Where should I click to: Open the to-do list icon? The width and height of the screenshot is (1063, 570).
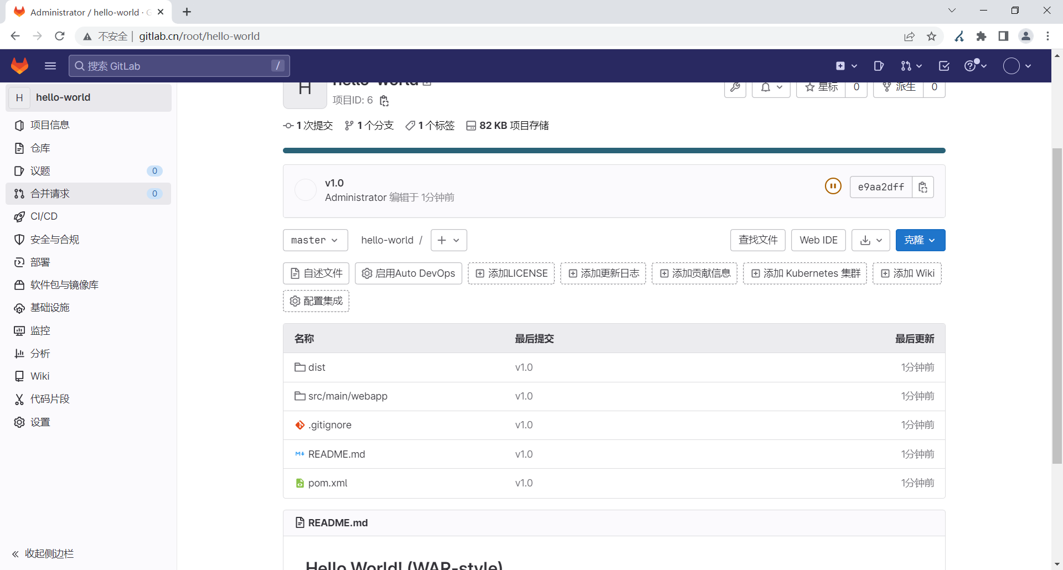[x=944, y=66]
